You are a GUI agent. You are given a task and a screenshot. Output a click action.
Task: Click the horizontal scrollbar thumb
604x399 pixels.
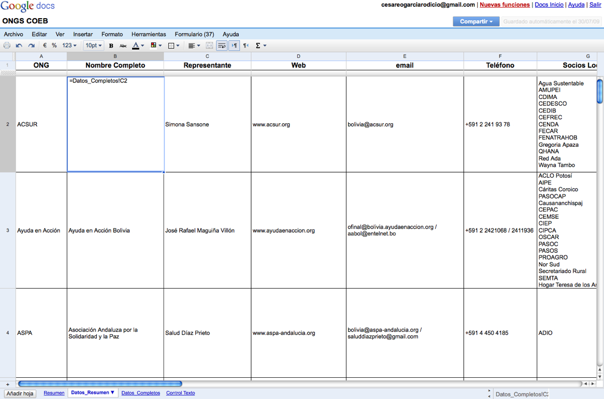(x=100, y=383)
